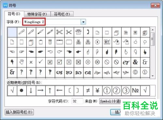This screenshot has height=120, width=163.
Task: Select the telephone symbol in the grid
Action: point(79,32)
